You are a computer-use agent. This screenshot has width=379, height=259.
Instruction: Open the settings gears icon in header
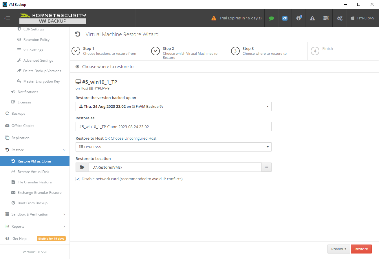tap(340, 18)
